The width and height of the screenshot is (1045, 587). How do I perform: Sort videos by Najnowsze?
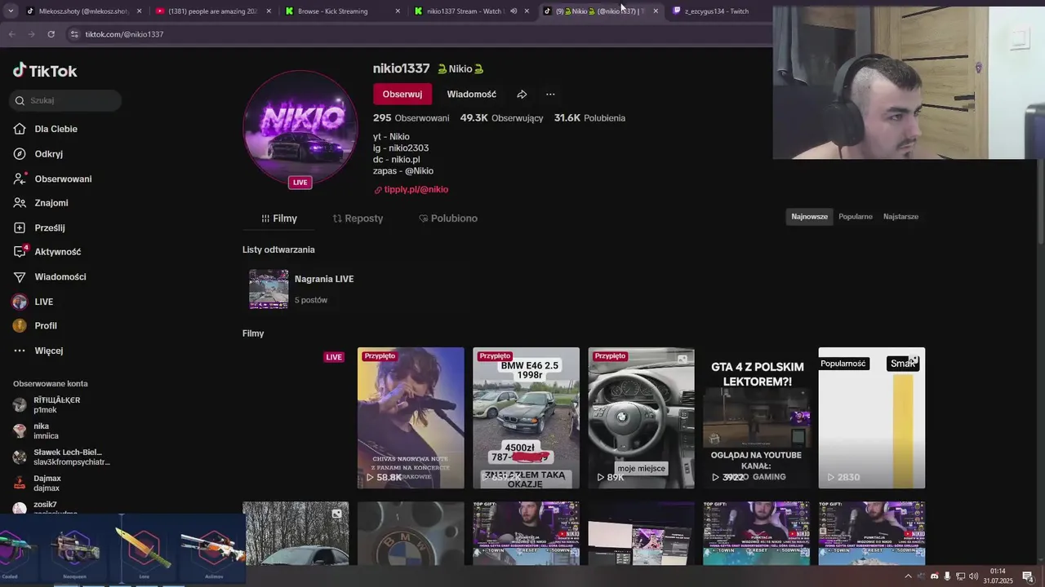[x=809, y=217]
